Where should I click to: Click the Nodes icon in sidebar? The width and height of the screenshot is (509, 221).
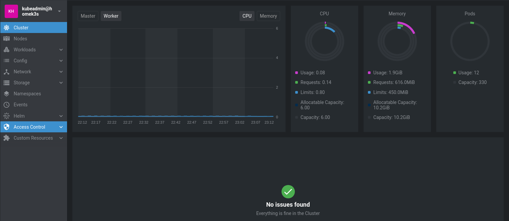pos(6,39)
